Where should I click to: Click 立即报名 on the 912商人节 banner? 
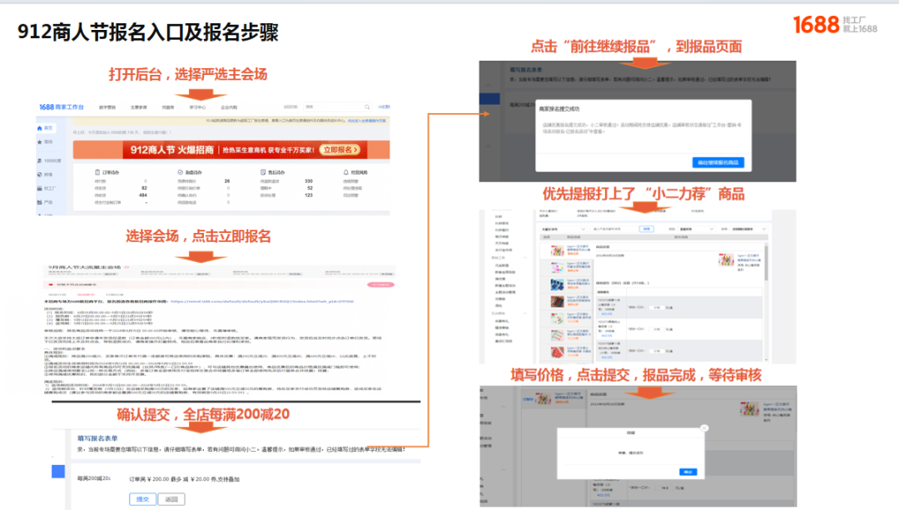coord(340,150)
